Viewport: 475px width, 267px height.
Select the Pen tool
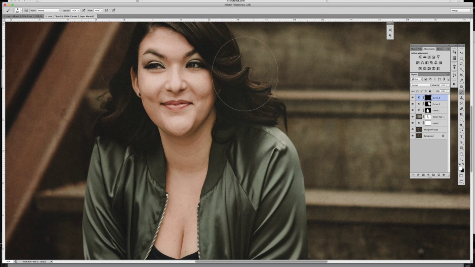click(x=462, y=132)
